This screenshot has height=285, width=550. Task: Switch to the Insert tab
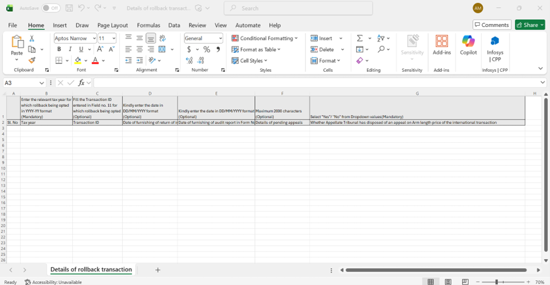click(x=59, y=25)
